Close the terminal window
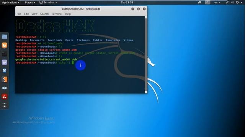Viewport: 245px width, 137px height. pyautogui.click(x=144, y=9)
